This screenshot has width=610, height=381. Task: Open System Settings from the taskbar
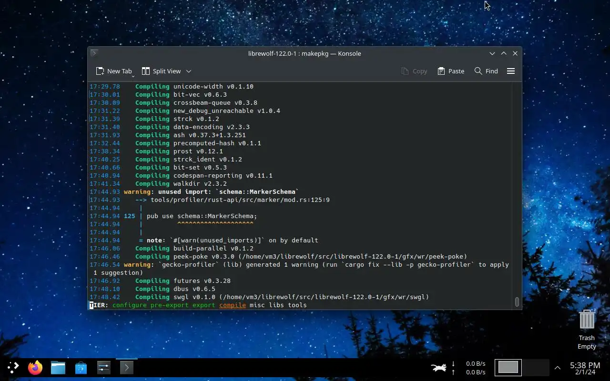[104, 367]
